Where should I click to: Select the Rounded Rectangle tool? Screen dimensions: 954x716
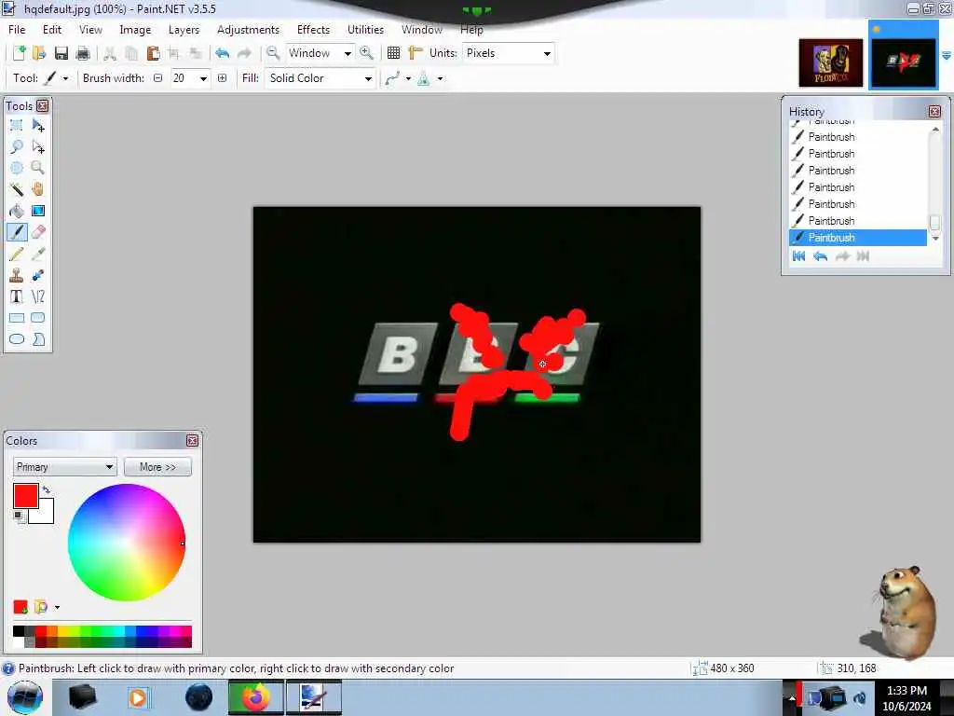tap(37, 318)
